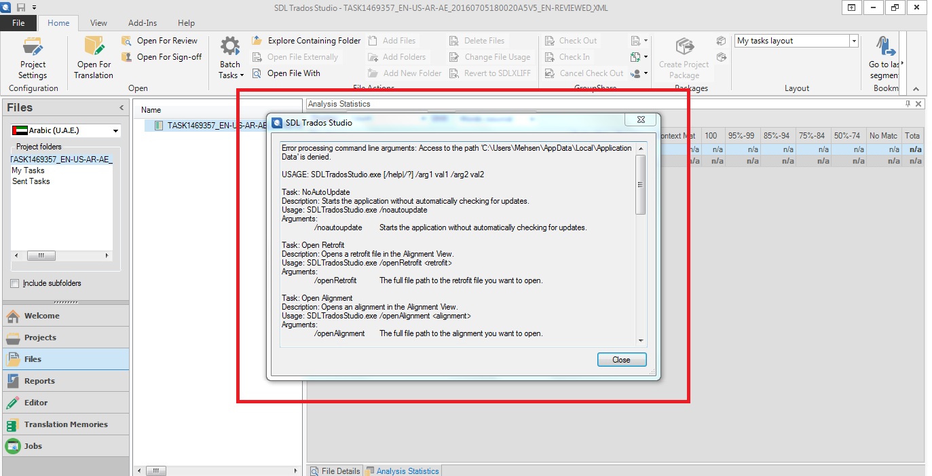Select the Sent Tasks folder

(x=31, y=181)
